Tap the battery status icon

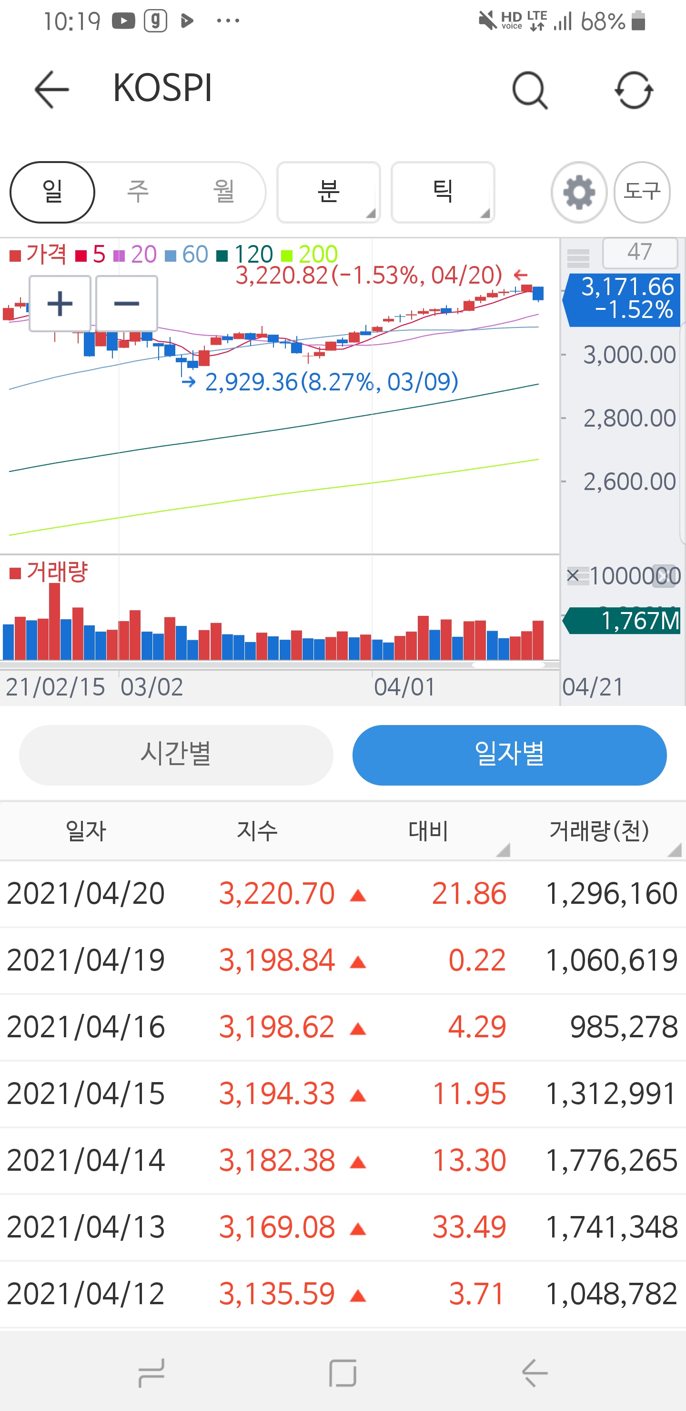coord(638,21)
